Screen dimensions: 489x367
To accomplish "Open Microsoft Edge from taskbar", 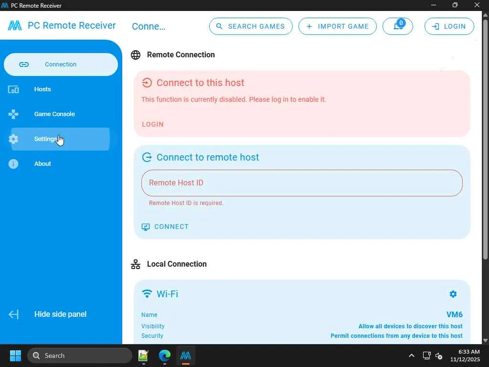I will (165, 356).
